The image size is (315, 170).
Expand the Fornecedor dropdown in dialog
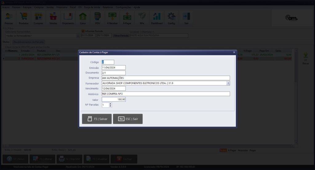tap(228, 83)
